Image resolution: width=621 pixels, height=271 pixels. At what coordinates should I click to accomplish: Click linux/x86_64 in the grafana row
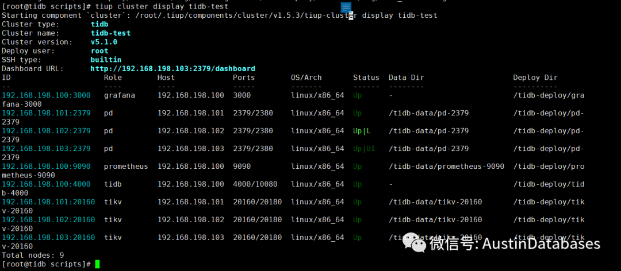[x=317, y=95]
